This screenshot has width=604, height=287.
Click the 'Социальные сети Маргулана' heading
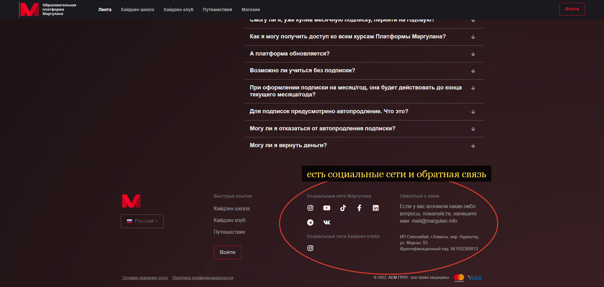(339, 196)
